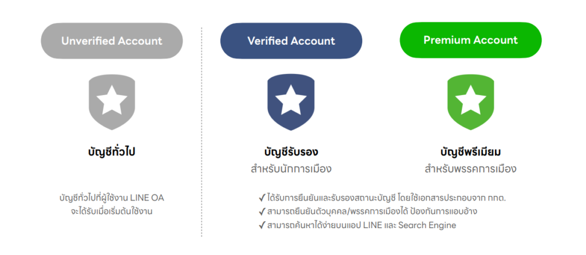Viewport: 586px width, 255px height.
Task: Select the blue Verified Account pill
Action: [291, 41]
